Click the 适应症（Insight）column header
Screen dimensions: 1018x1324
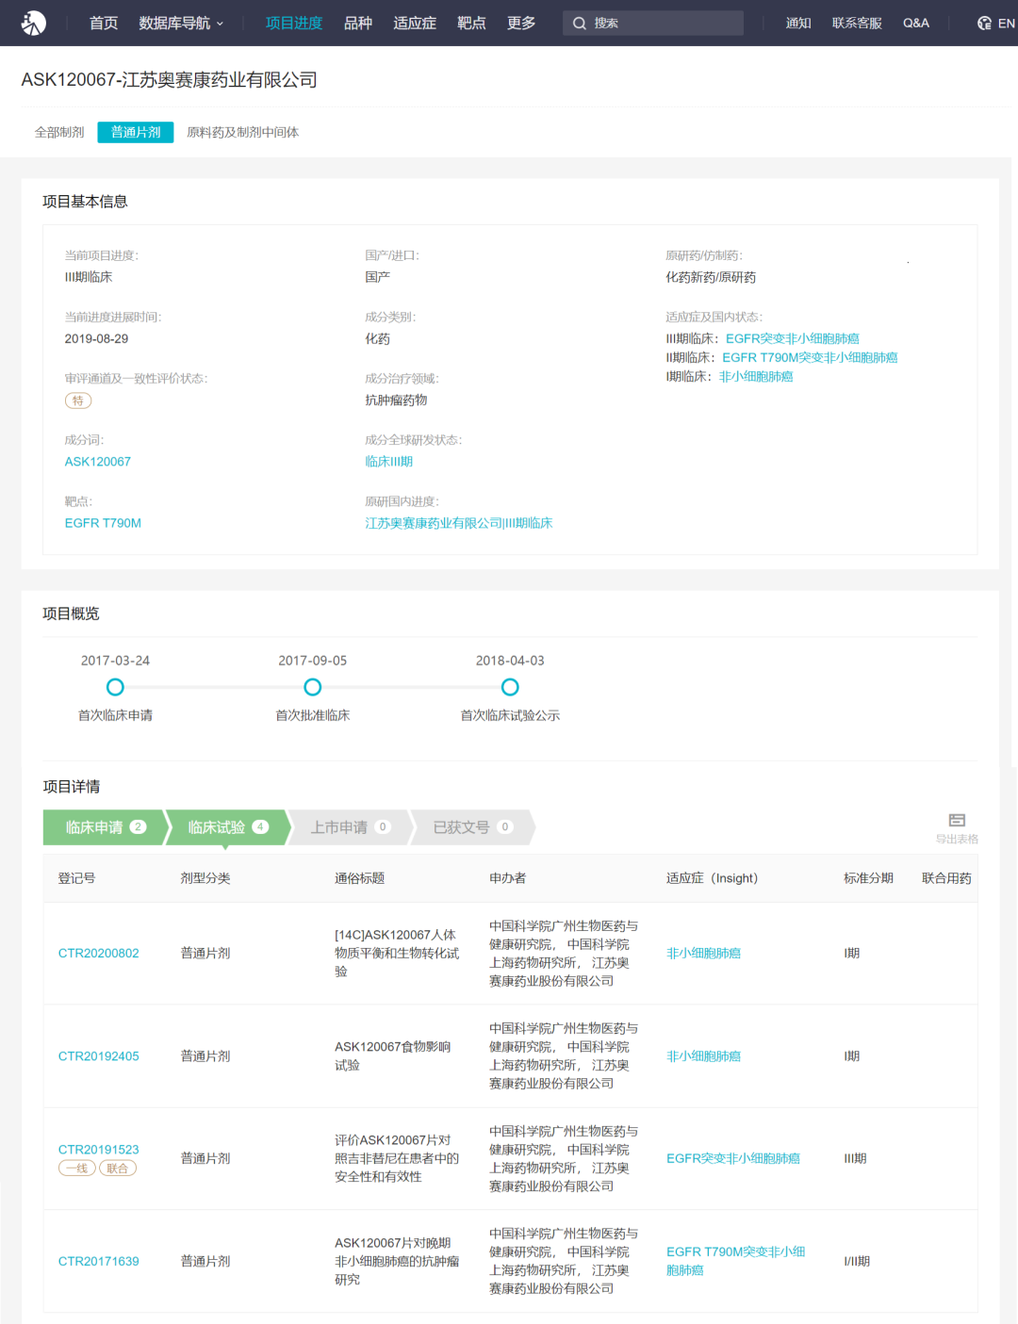[713, 878]
